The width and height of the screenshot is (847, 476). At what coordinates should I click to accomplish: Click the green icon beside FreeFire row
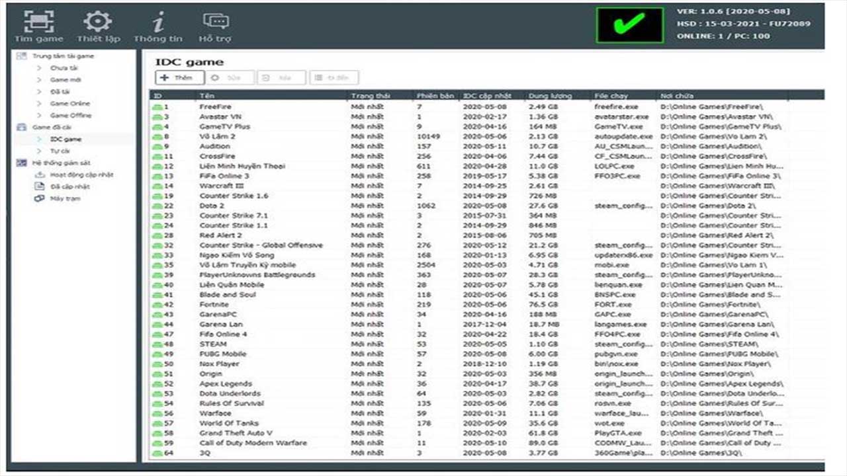[x=157, y=106]
